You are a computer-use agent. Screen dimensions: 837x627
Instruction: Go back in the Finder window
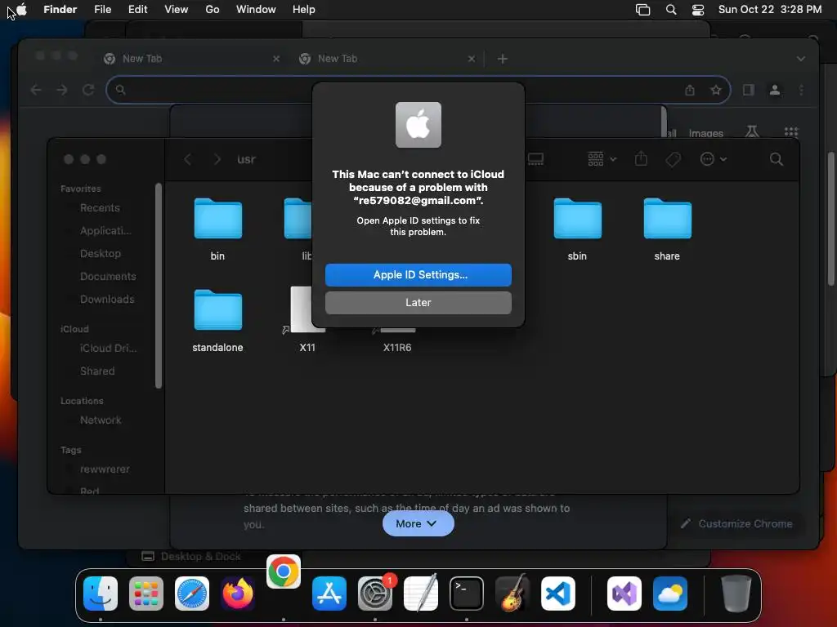[188, 159]
